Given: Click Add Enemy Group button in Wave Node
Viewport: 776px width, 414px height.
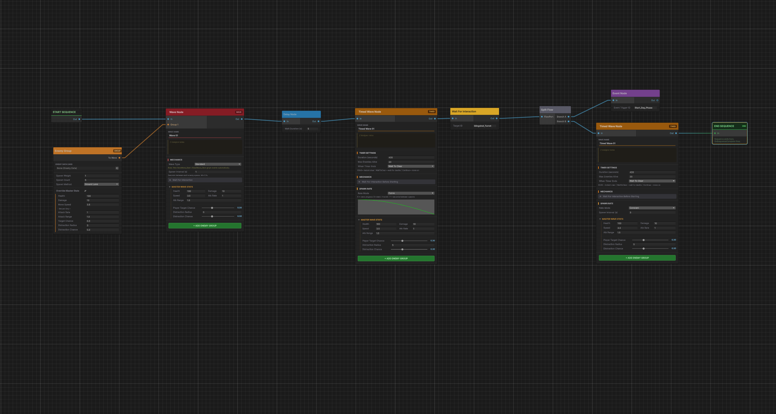Looking at the screenshot, I should coord(205,226).
